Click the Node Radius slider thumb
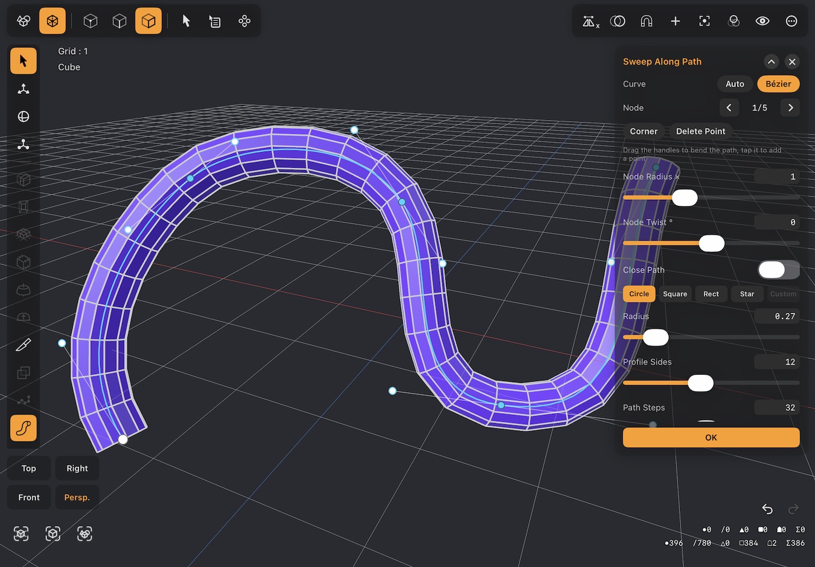 coord(685,198)
